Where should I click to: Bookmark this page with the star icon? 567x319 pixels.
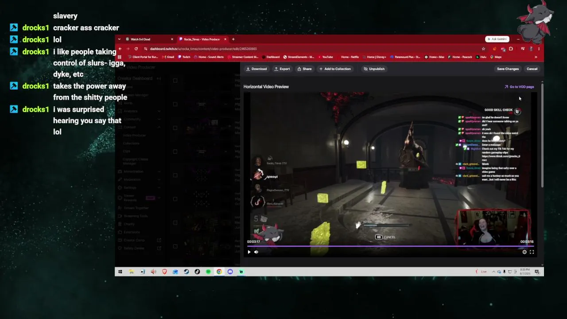point(483,49)
